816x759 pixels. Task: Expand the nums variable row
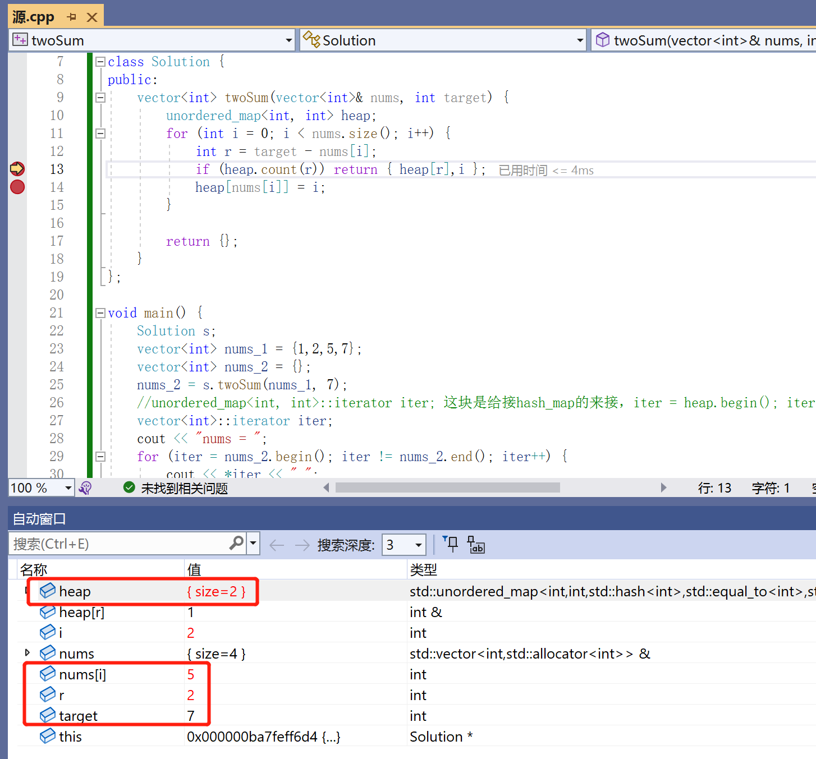27,653
